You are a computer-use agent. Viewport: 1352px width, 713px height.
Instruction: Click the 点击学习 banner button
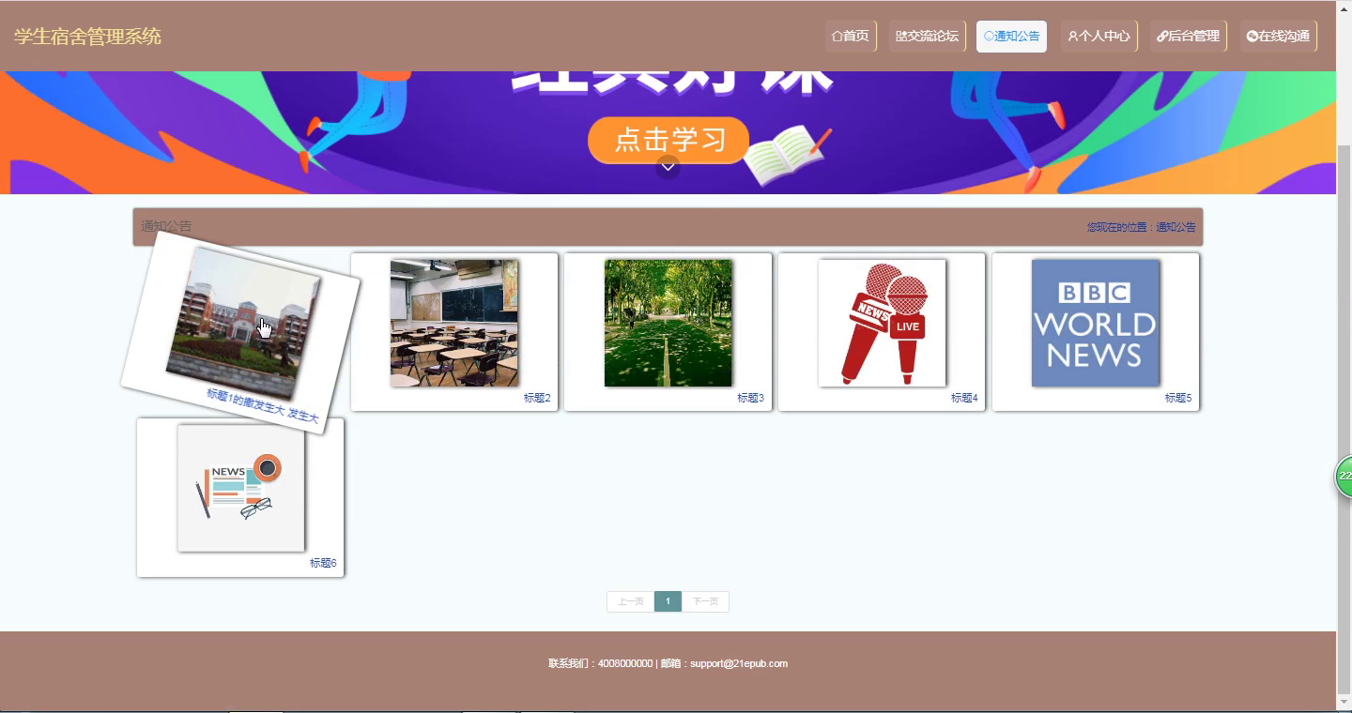[x=668, y=140]
